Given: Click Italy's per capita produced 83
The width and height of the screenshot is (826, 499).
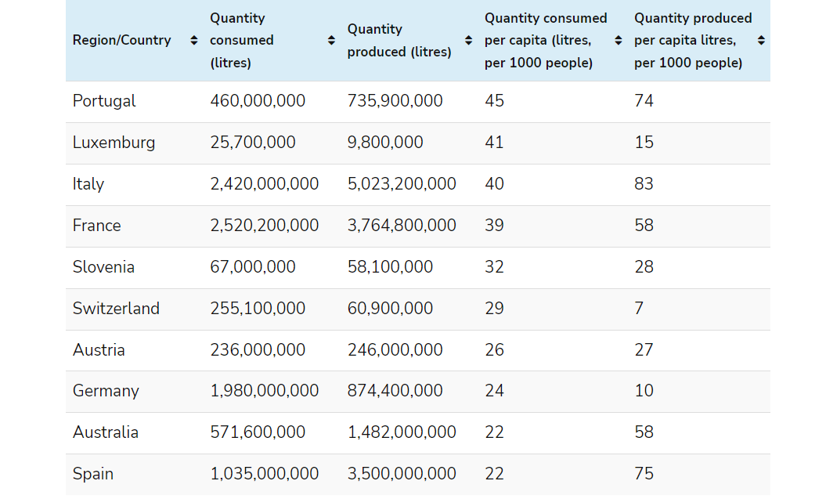Looking at the screenshot, I should click(644, 184).
